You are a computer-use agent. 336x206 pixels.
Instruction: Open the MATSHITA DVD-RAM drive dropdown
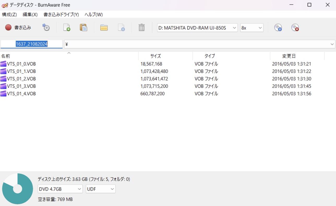click(x=197, y=28)
